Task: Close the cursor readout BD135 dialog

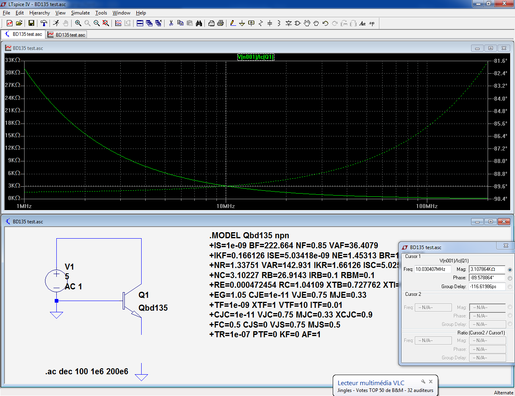Action: coord(506,245)
